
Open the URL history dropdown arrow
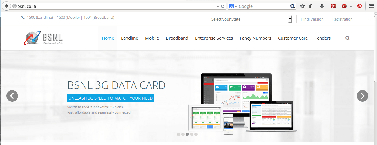(x=218, y=6)
